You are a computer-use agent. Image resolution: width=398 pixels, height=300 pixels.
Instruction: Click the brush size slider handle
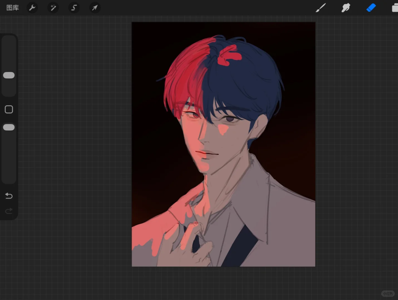(x=9, y=75)
